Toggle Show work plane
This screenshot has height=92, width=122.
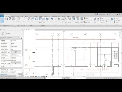point(116,18)
